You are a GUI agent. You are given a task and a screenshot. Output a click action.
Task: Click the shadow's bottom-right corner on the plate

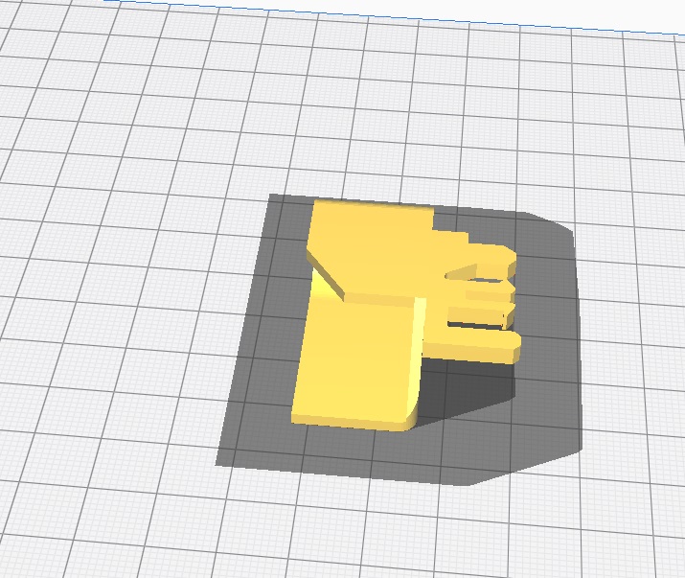click(479, 479)
